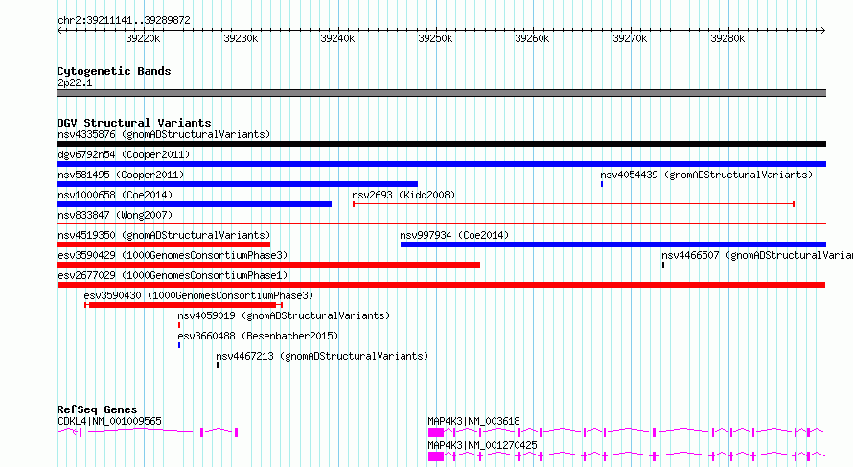Image resolution: width=853 pixels, height=467 pixels.
Task: Click the esv2677029 1000Genomes Phase1 red bar
Action: (441, 285)
